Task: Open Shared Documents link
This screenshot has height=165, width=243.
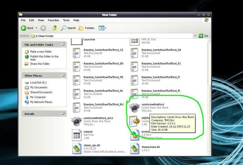Action: click(41, 92)
